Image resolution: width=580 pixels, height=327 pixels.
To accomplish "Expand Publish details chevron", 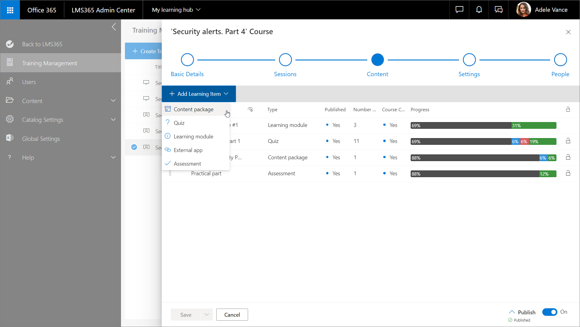I will pos(512,312).
